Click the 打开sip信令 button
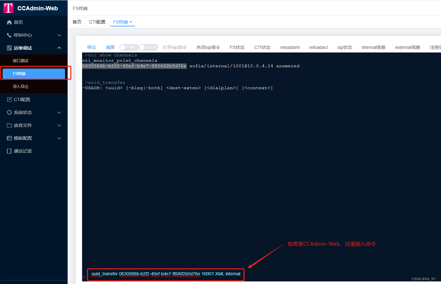Viewport: 441px width, 284px height. pos(175,47)
